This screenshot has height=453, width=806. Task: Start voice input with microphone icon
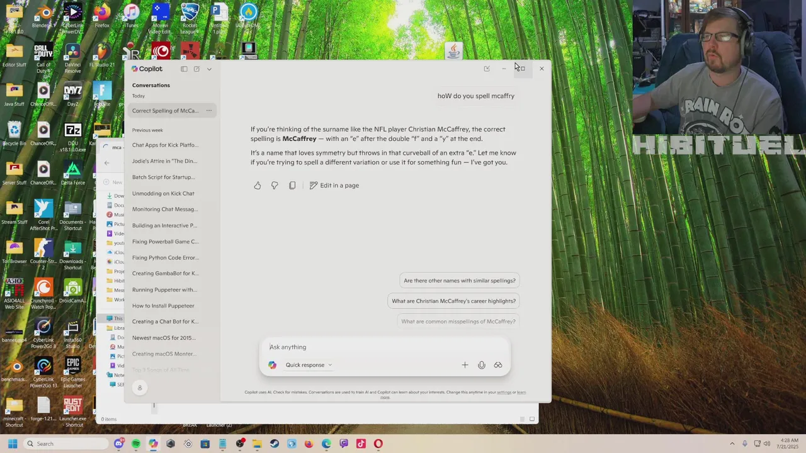tap(482, 365)
